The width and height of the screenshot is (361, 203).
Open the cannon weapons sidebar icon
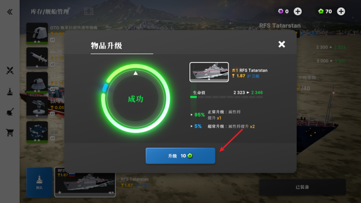(x=10, y=112)
